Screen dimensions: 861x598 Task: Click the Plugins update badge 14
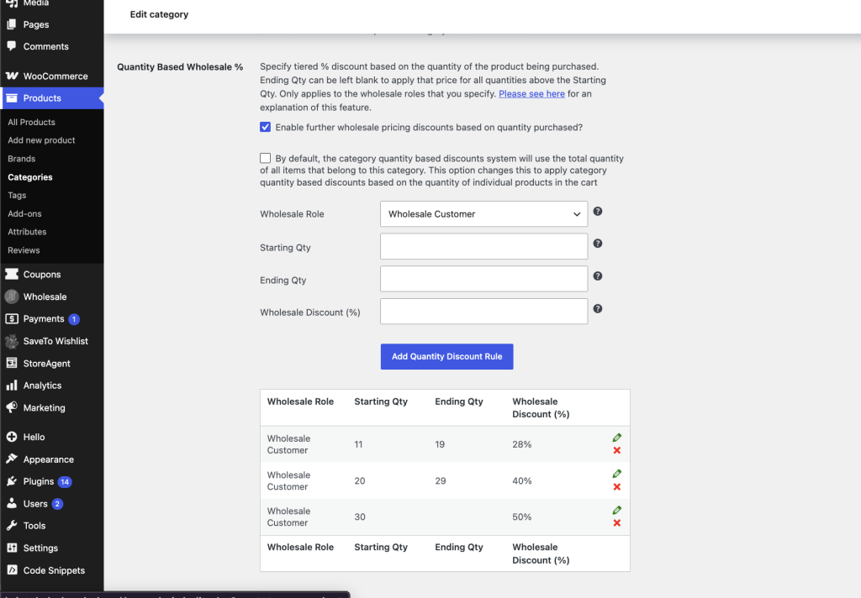click(x=65, y=482)
